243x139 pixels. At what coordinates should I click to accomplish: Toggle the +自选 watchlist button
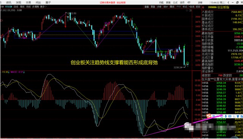pyautogui.click(x=191, y=7)
